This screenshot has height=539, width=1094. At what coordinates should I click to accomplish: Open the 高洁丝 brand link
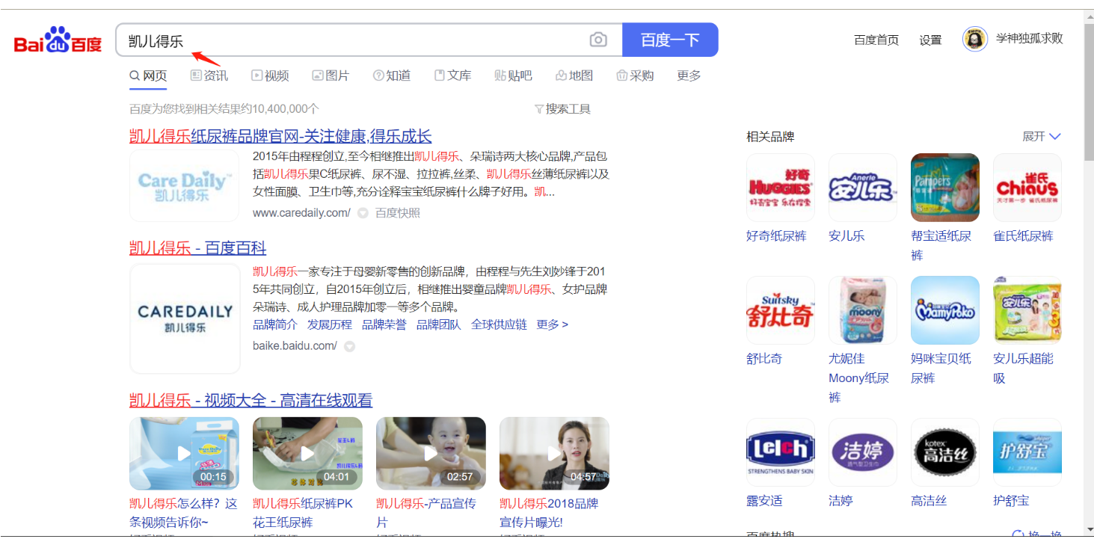929,501
